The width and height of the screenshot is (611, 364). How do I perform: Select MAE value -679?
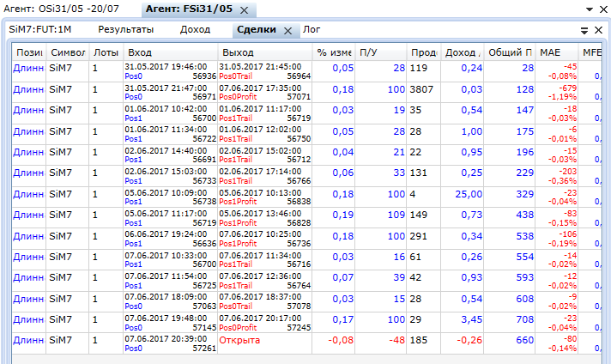(567, 88)
